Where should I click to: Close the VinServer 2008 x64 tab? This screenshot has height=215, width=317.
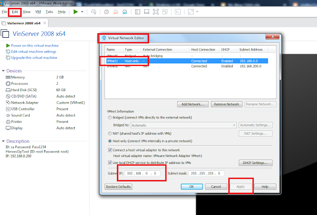pos(45,23)
